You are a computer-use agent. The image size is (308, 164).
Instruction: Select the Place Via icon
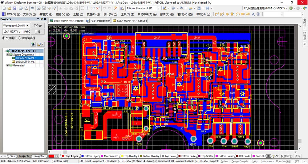point(232,14)
